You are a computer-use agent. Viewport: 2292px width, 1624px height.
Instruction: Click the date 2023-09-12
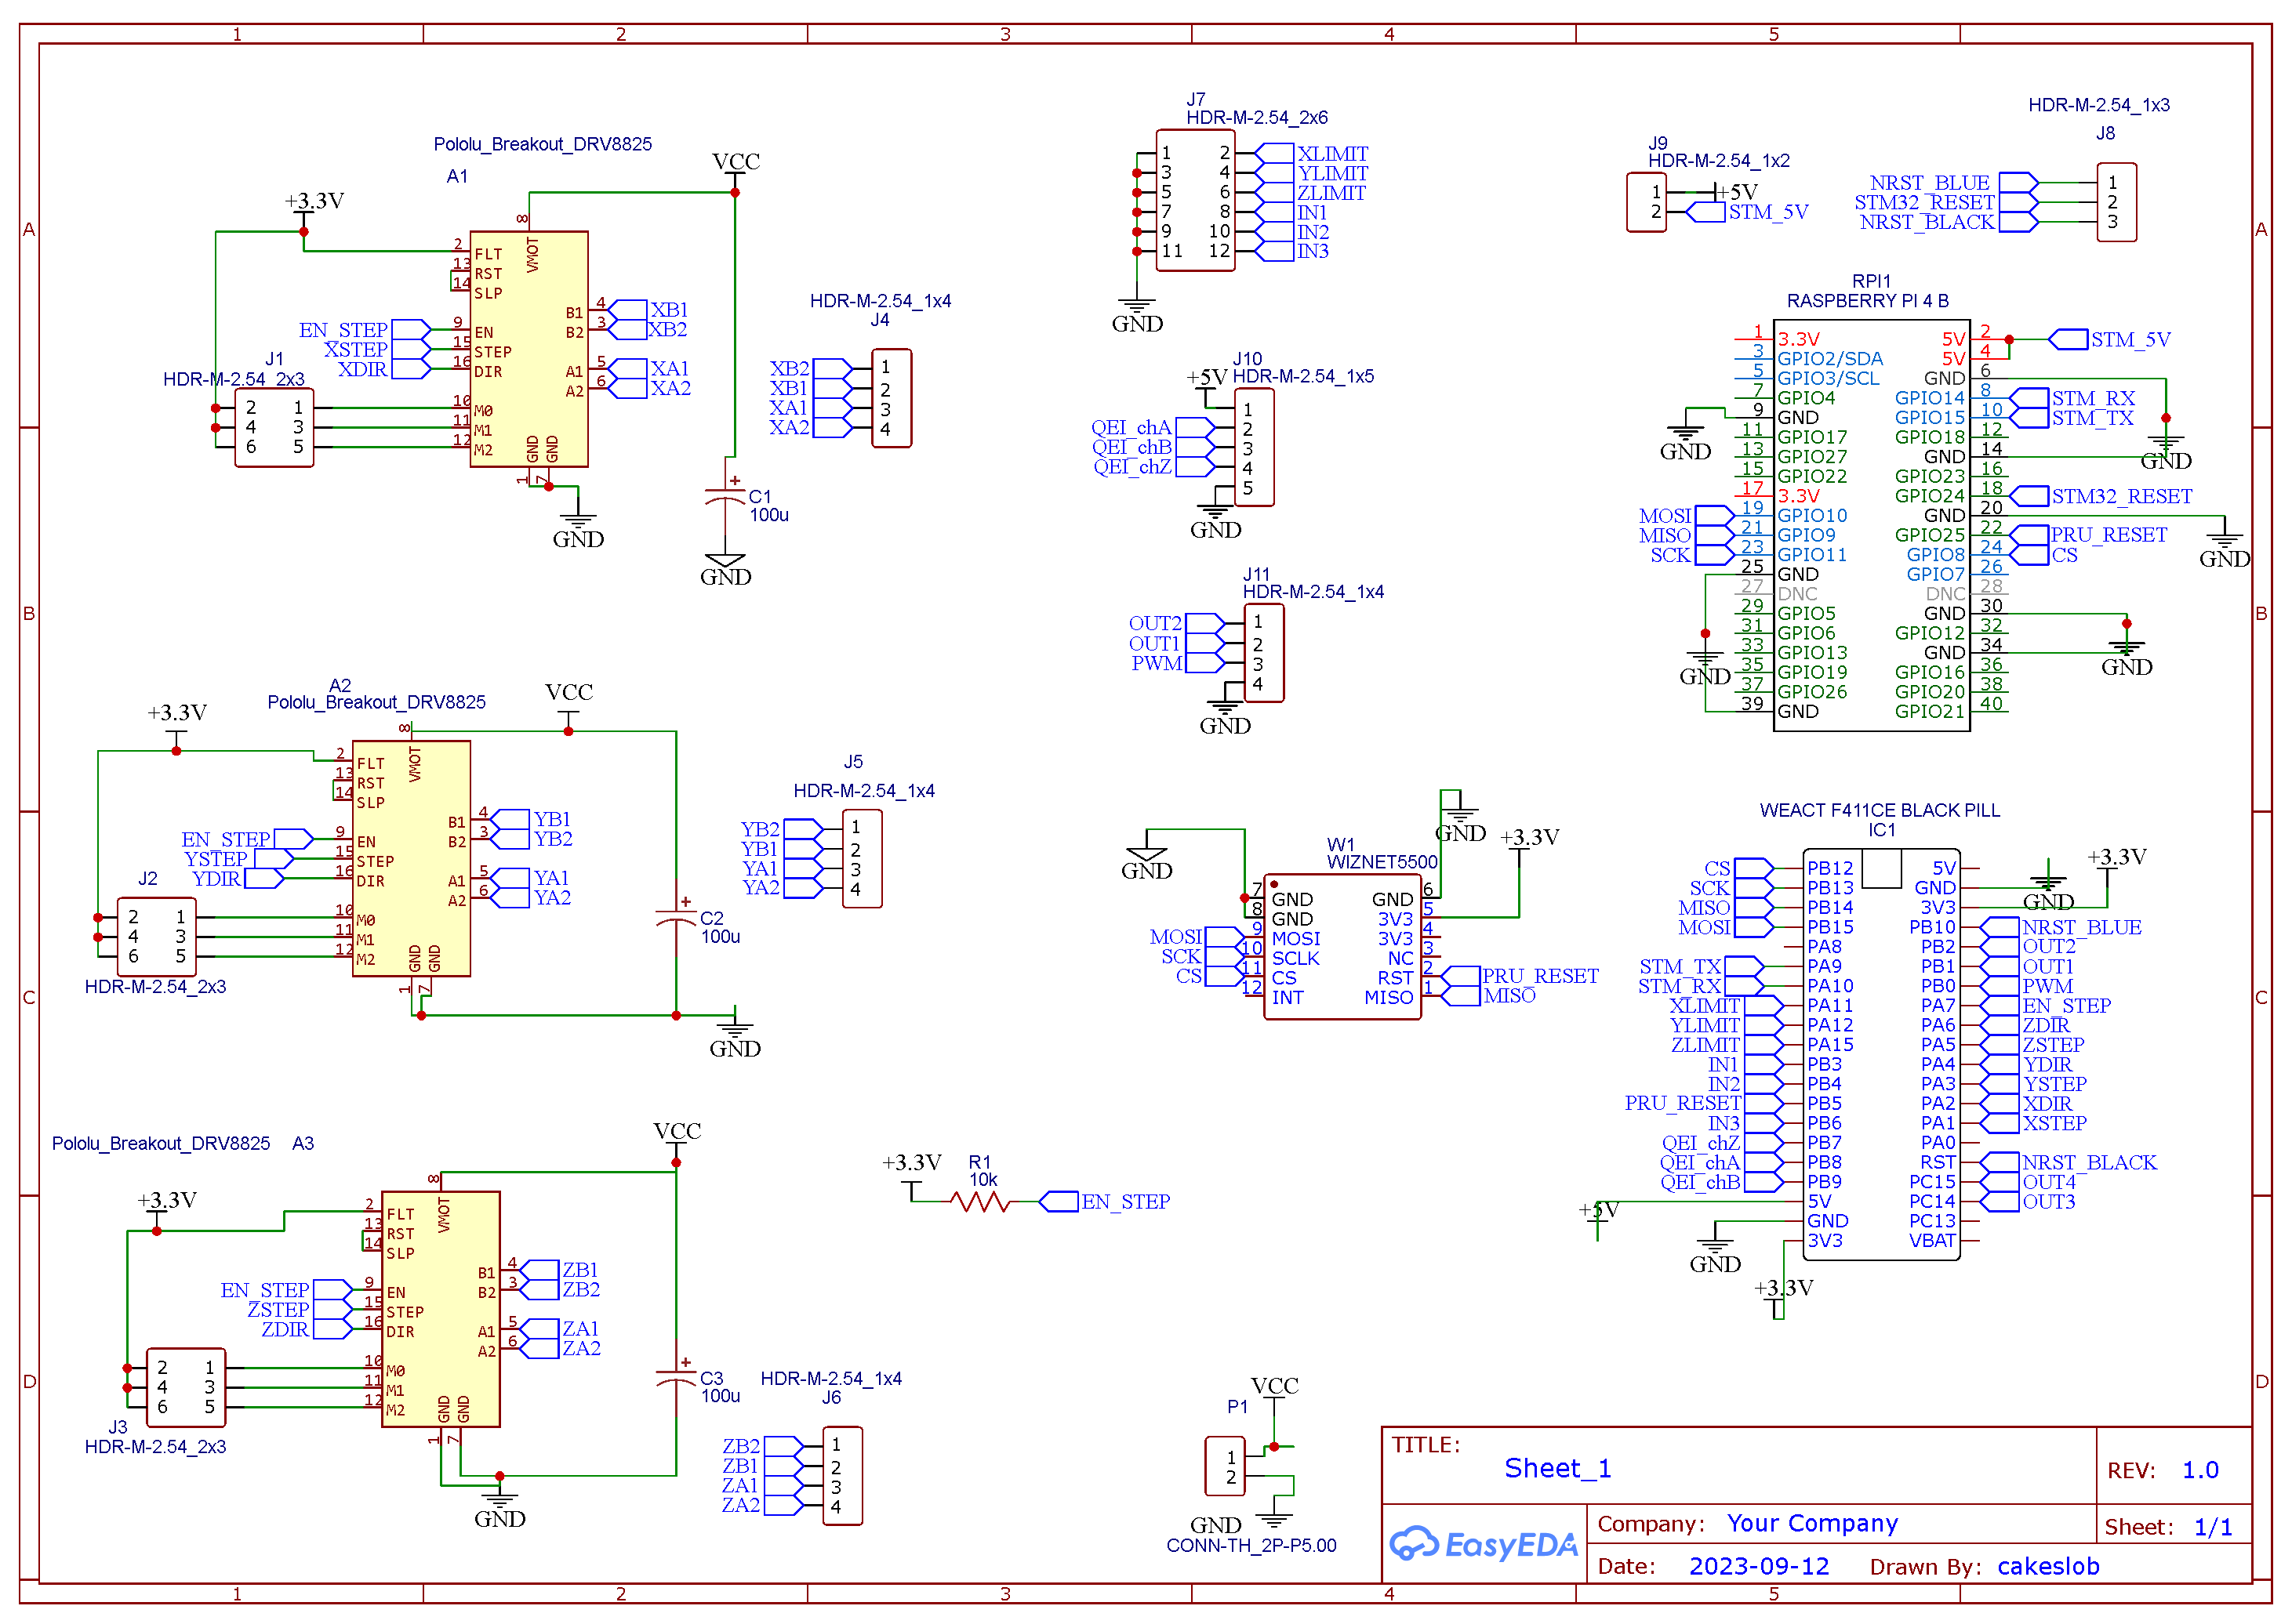(x=1759, y=1566)
